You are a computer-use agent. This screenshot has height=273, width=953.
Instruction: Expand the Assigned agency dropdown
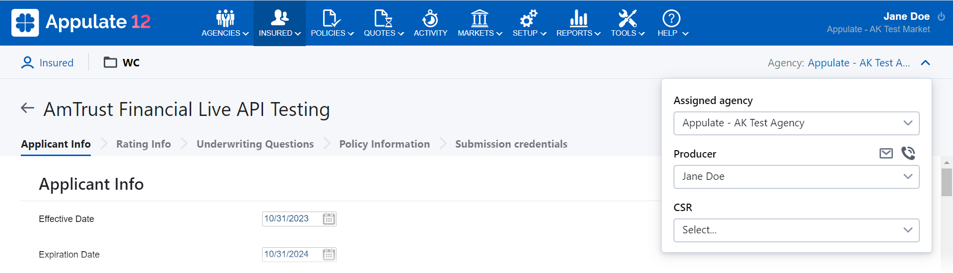tap(796, 123)
